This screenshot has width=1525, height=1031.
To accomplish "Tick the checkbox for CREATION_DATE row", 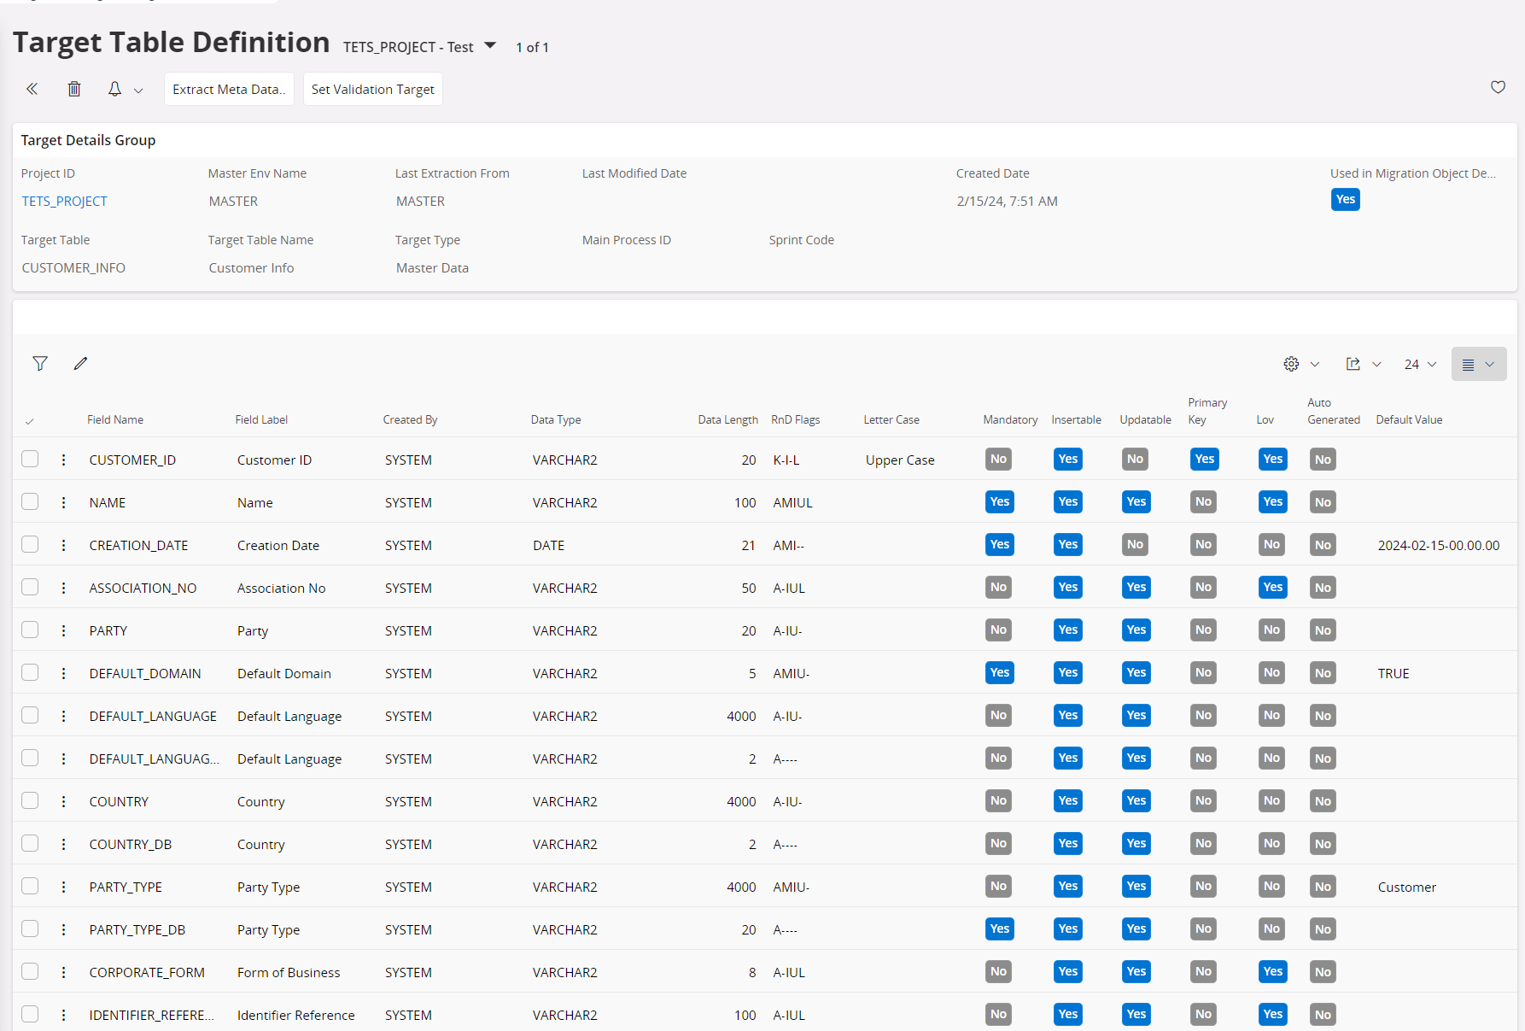I will pos(30,545).
